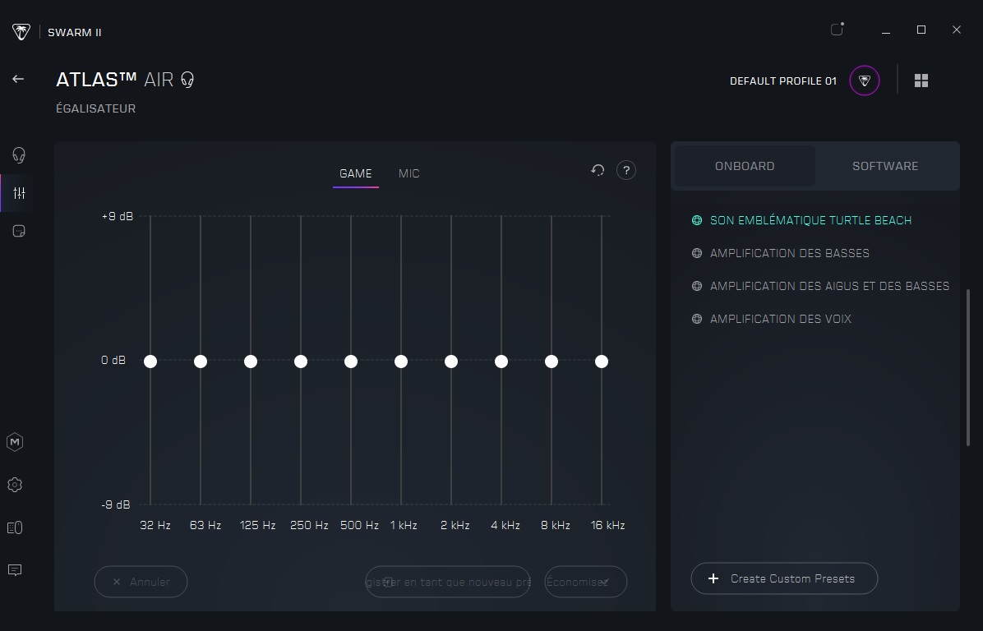
Task: Open the headset overview sidebar icon
Action: (18, 154)
